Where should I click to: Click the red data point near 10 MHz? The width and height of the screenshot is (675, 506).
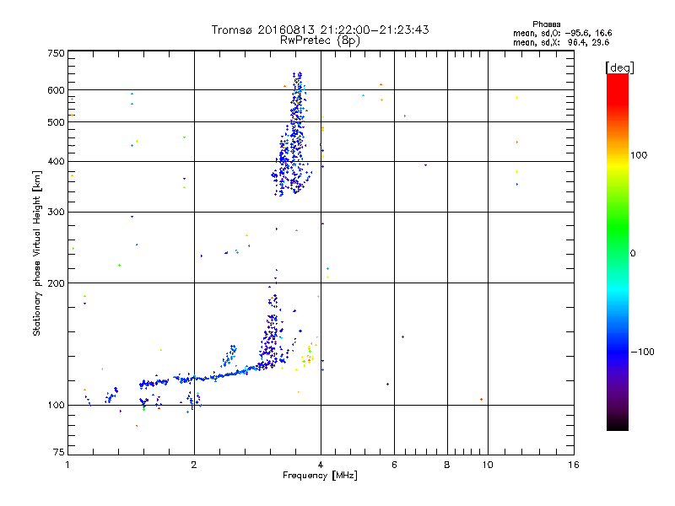(x=481, y=399)
